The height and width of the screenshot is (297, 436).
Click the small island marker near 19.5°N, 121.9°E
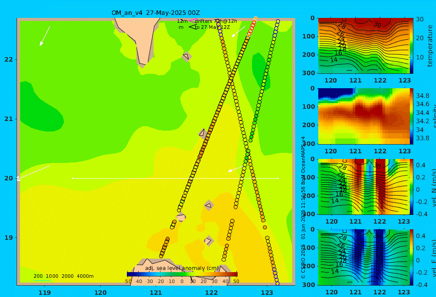208,206
